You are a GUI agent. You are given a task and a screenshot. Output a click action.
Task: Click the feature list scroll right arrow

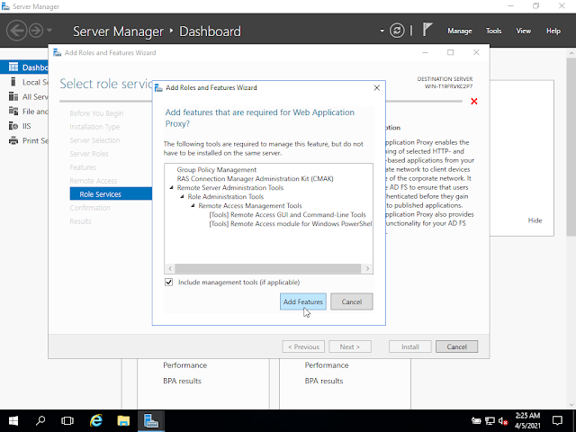pyautogui.click(x=367, y=268)
